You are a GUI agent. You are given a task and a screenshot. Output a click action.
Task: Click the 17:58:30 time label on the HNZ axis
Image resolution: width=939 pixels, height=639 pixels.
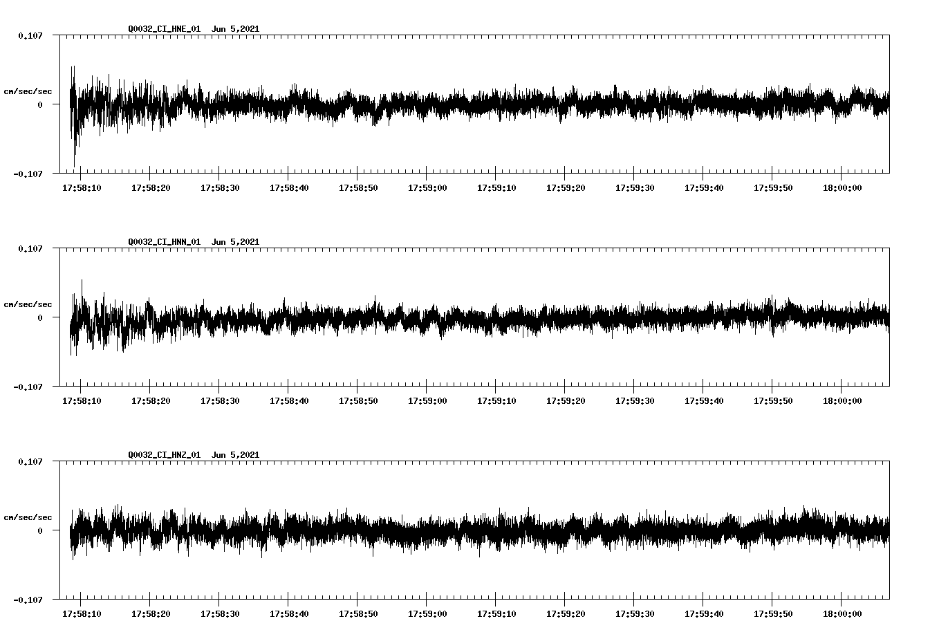(220, 613)
